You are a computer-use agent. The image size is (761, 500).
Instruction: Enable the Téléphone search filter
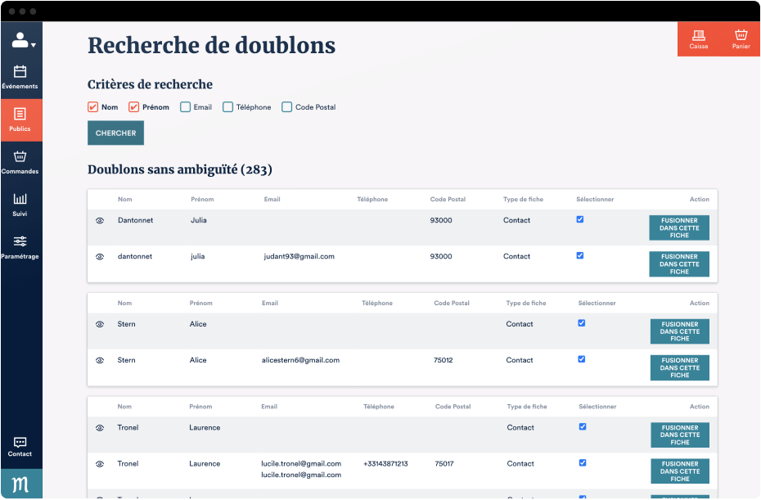pos(227,106)
